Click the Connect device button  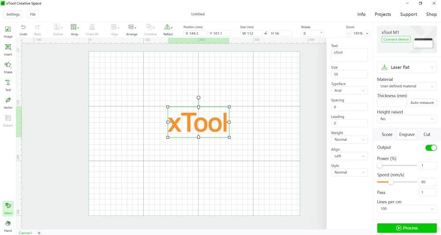point(396,39)
